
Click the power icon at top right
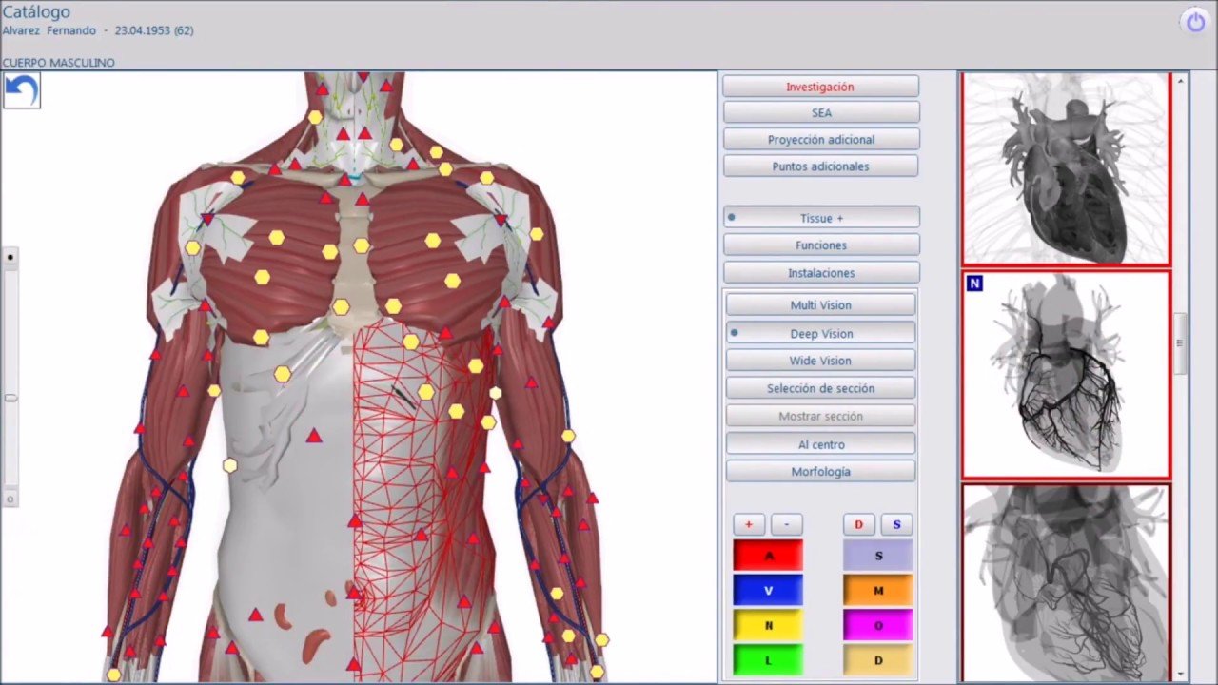pos(1194,22)
